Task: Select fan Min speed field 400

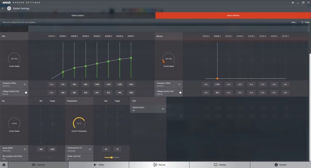Action: [41, 149]
